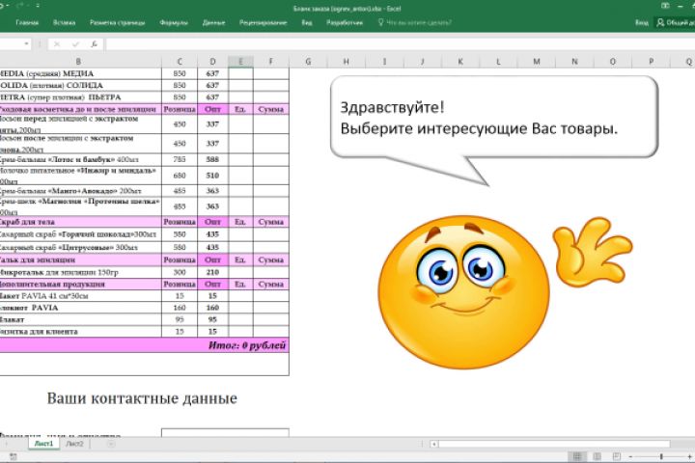Click the empty contact data input box

click(225, 433)
